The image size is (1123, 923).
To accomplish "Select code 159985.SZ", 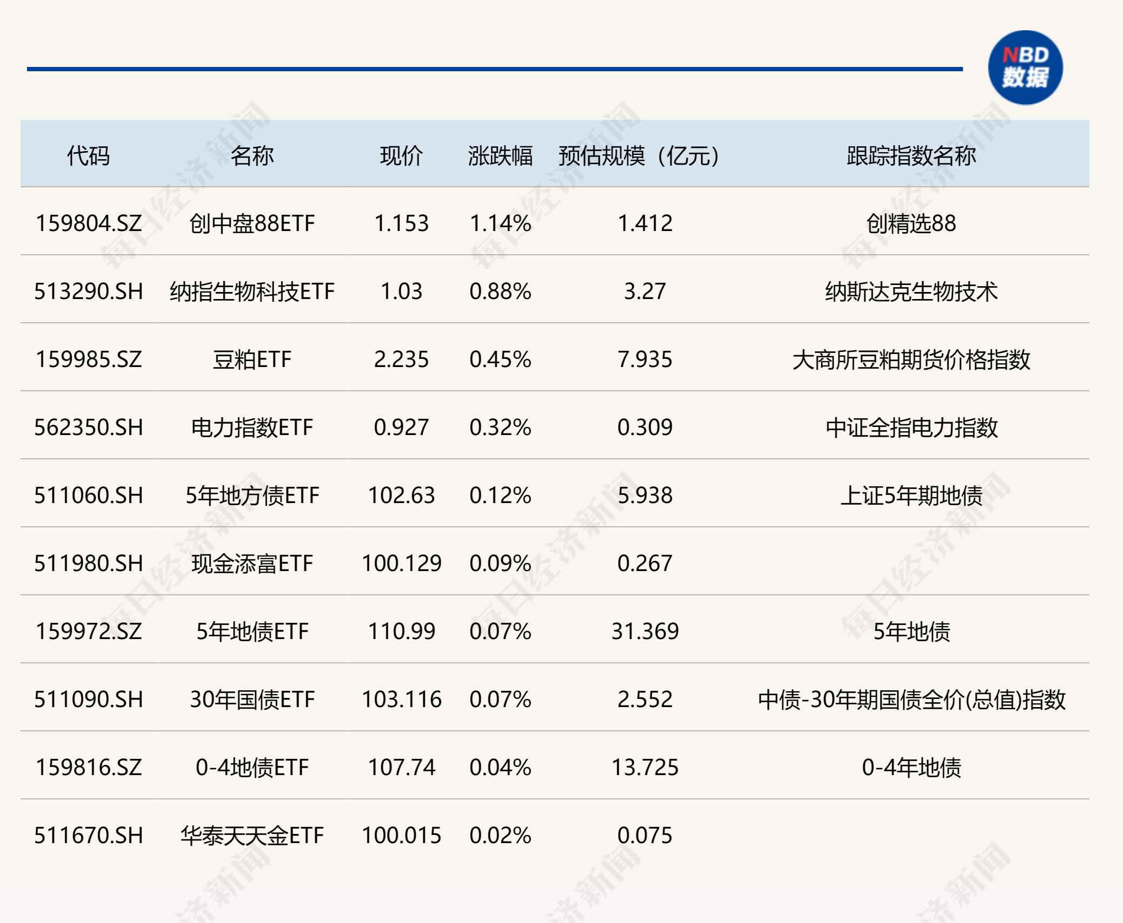I will pos(89,359).
